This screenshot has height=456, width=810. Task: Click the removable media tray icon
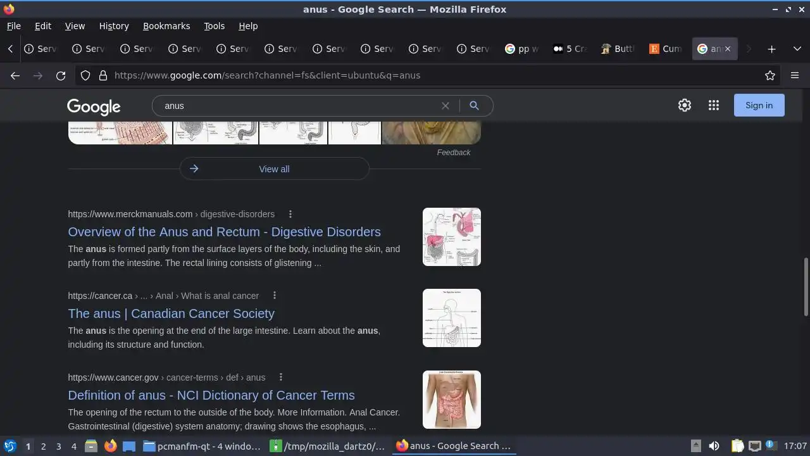(695, 446)
